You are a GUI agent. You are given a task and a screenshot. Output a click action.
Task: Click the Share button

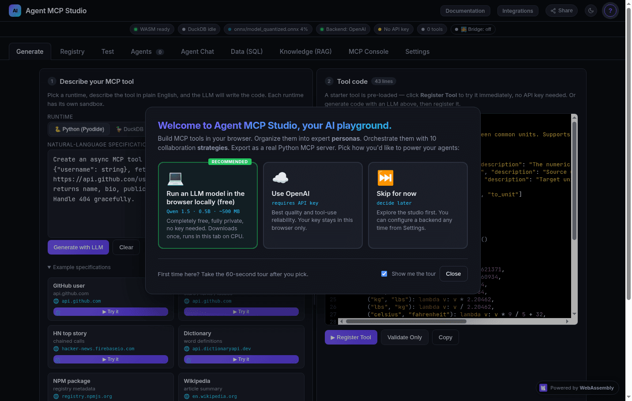click(561, 11)
